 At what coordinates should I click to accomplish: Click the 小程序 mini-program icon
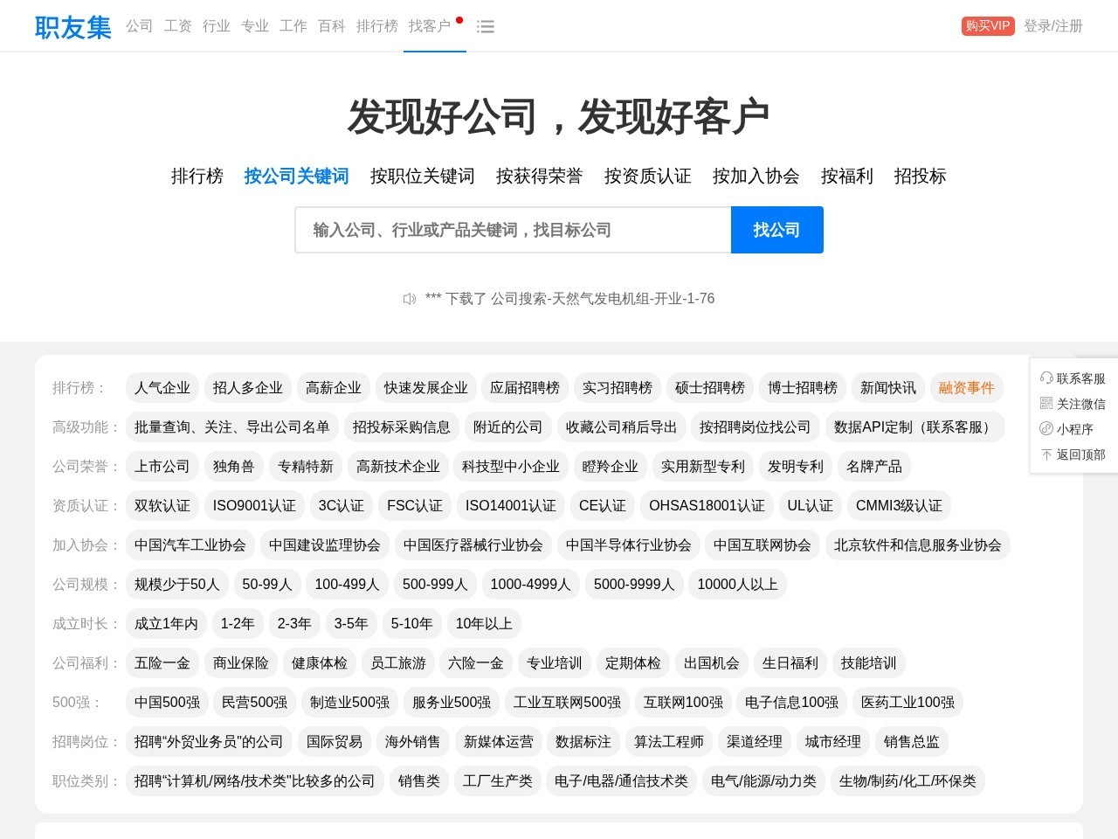coord(1046,429)
